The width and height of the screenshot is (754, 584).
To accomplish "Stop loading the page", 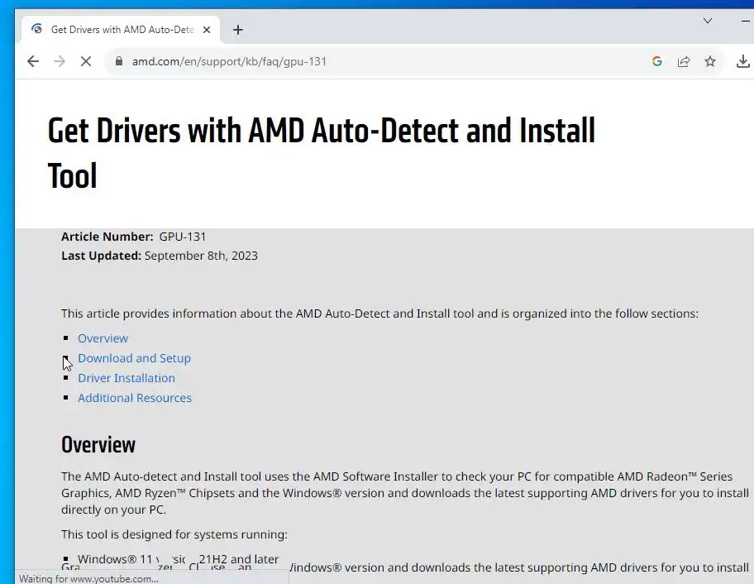I will click(86, 61).
